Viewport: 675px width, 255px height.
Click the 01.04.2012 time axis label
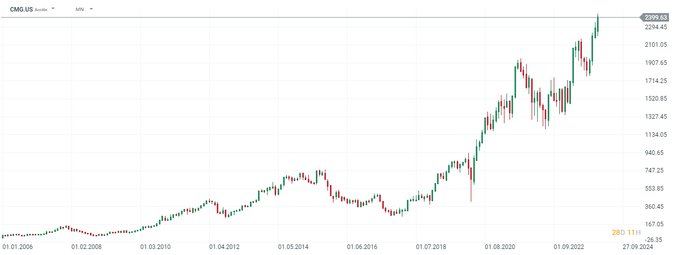[x=224, y=247]
